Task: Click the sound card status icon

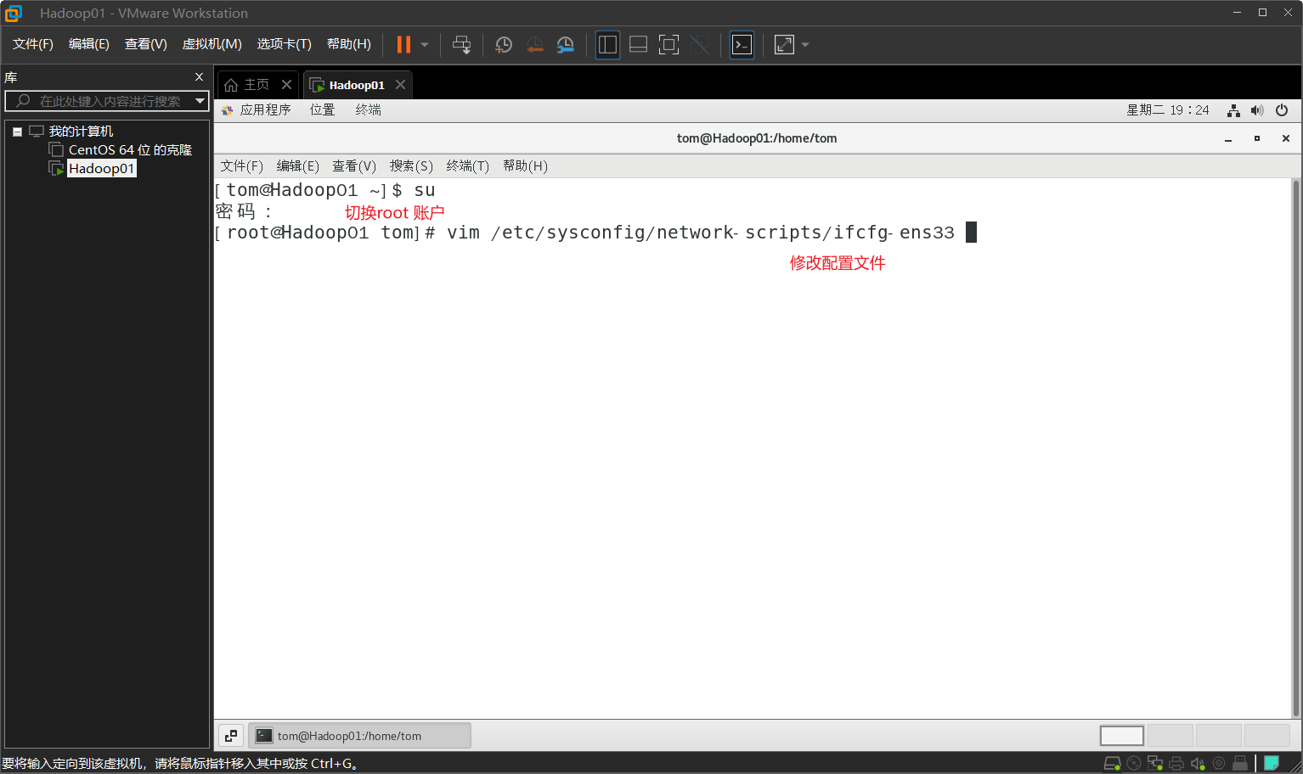Action: click(x=1198, y=764)
